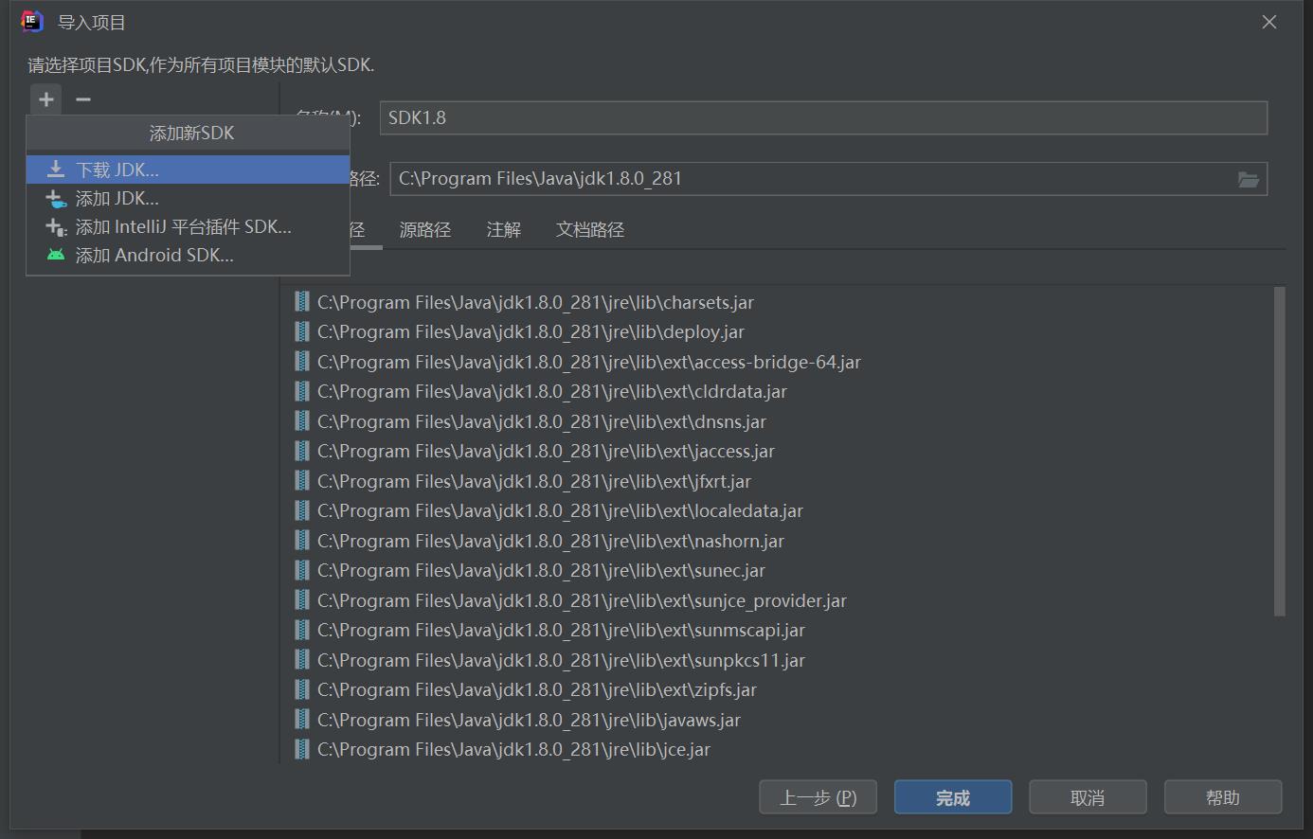Choose 添加 JDK... menu entry

pos(188,198)
